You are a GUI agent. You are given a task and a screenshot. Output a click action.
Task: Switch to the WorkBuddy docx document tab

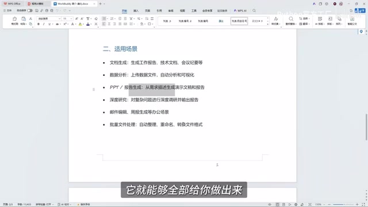click(x=74, y=4)
